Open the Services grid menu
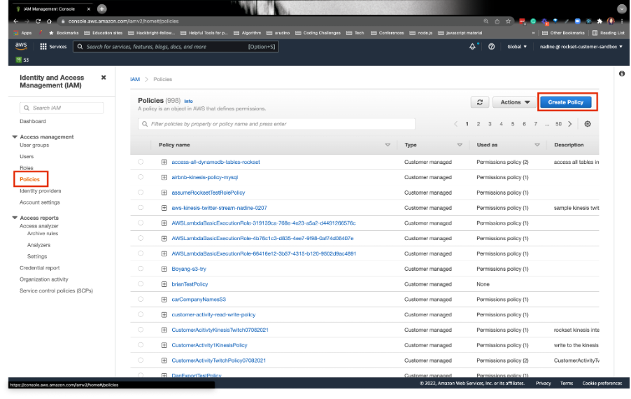The image size is (631, 399). click(53, 47)
